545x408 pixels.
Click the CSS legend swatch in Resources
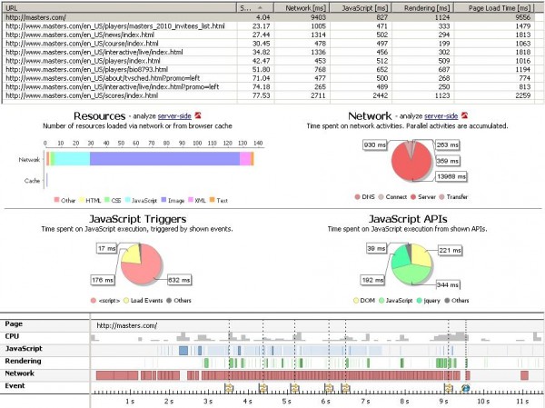[x=107, y=200]
